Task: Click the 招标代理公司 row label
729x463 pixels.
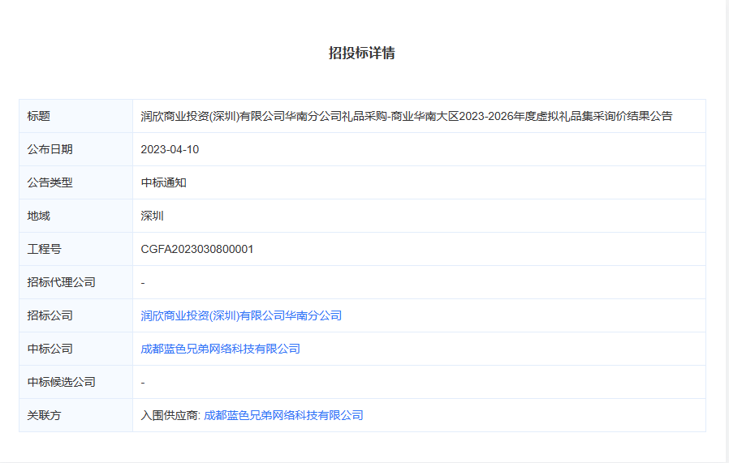Action: click(x=62, y=282)
